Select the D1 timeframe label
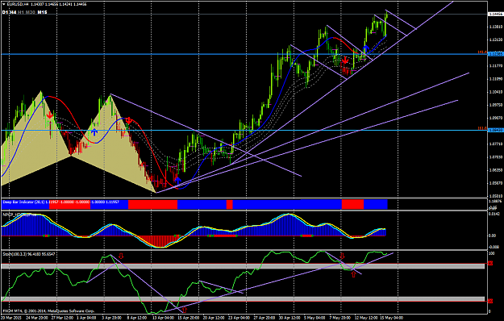This screenshot has width=504, height=321. pos(5,12)
